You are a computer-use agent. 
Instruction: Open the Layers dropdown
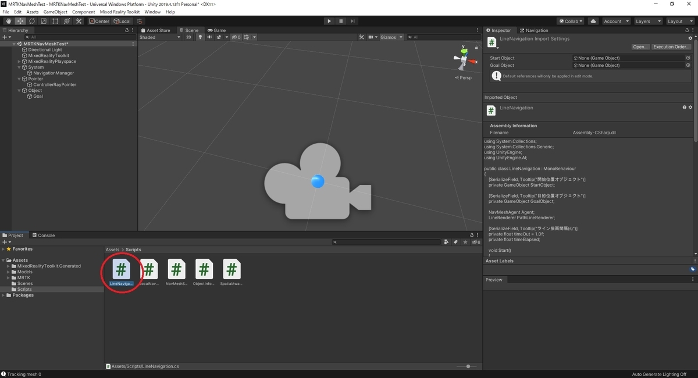[647, 21]
